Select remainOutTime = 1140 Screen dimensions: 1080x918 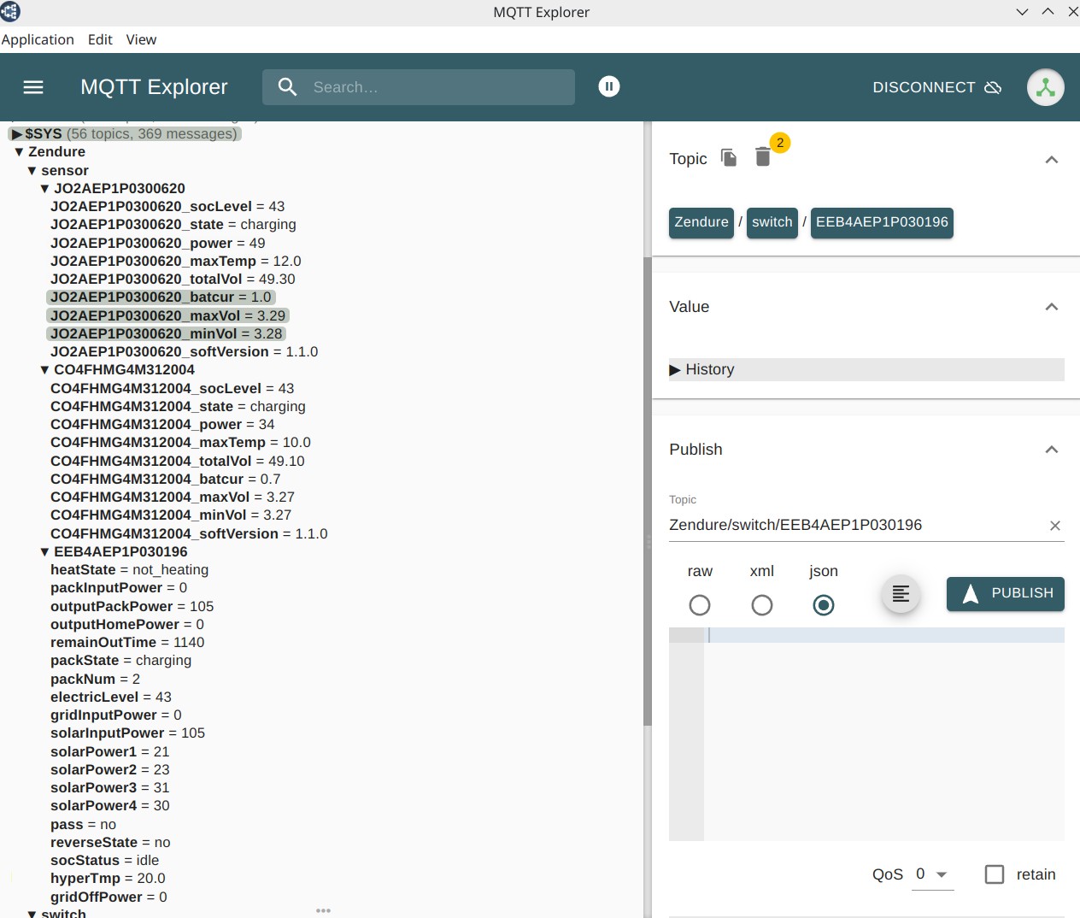tap(127, 643)
